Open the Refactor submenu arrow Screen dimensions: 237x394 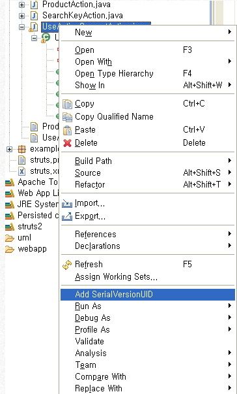click(x=229, y=184)
